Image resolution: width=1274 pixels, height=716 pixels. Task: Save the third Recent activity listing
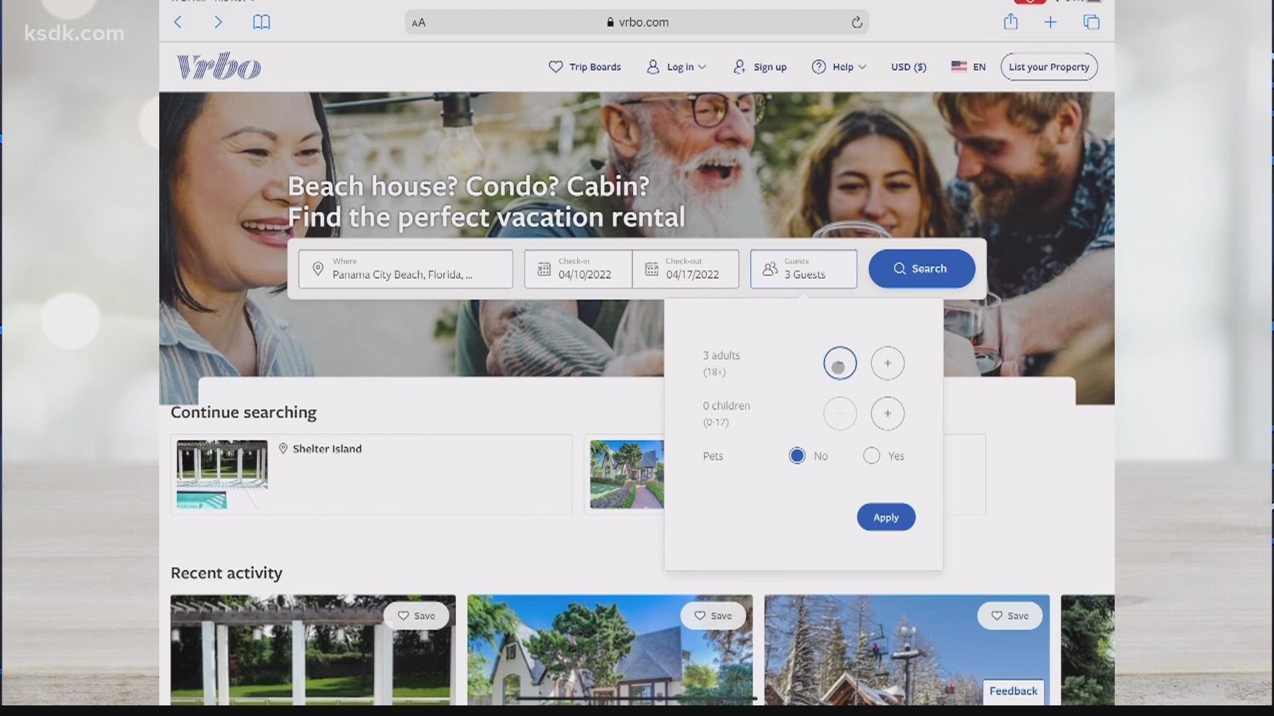click(1009, 616)
